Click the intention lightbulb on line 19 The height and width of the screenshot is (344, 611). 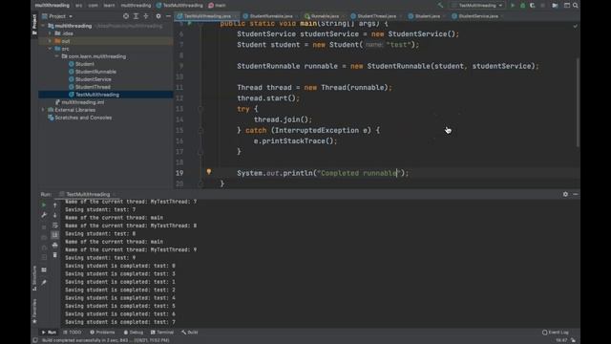point(209,172)
